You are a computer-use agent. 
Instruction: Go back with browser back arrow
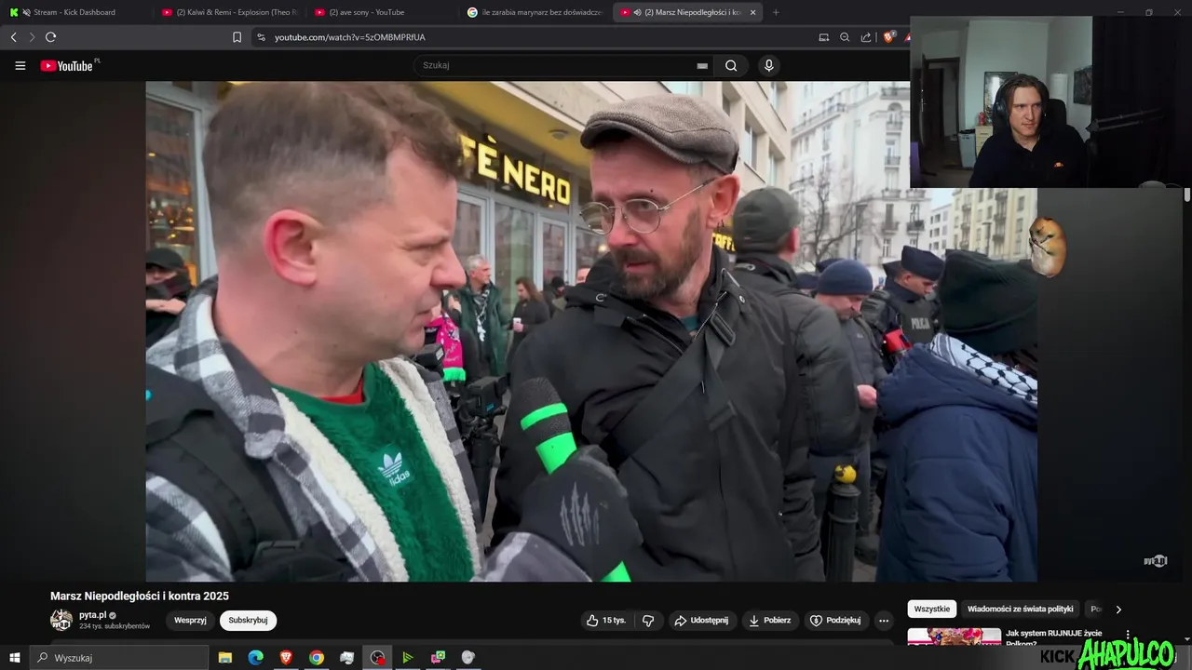click(x=13, y=37)
